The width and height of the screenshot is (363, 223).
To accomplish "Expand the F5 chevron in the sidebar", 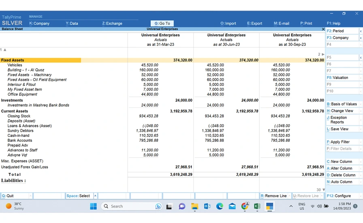I will 361,57.
